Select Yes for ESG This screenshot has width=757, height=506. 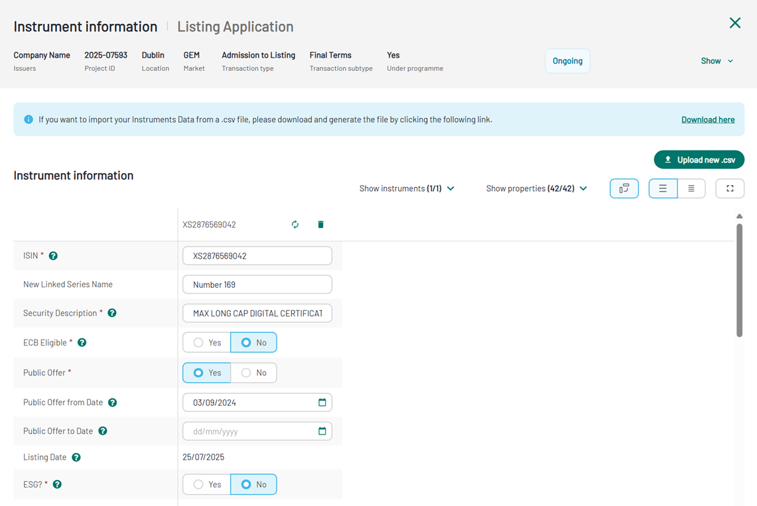click(206, 485)
